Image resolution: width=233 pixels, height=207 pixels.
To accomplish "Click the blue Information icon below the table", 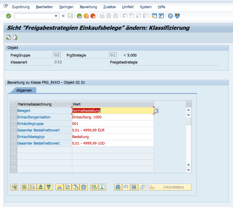I will [x=102, y=187].
